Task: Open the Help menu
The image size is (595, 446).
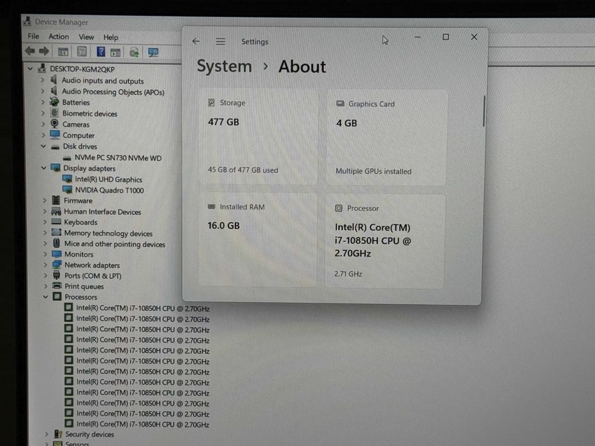Action: point(111,38)
